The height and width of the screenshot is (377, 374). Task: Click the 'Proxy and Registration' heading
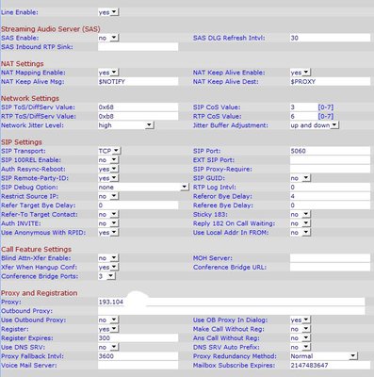pos(39,293)
